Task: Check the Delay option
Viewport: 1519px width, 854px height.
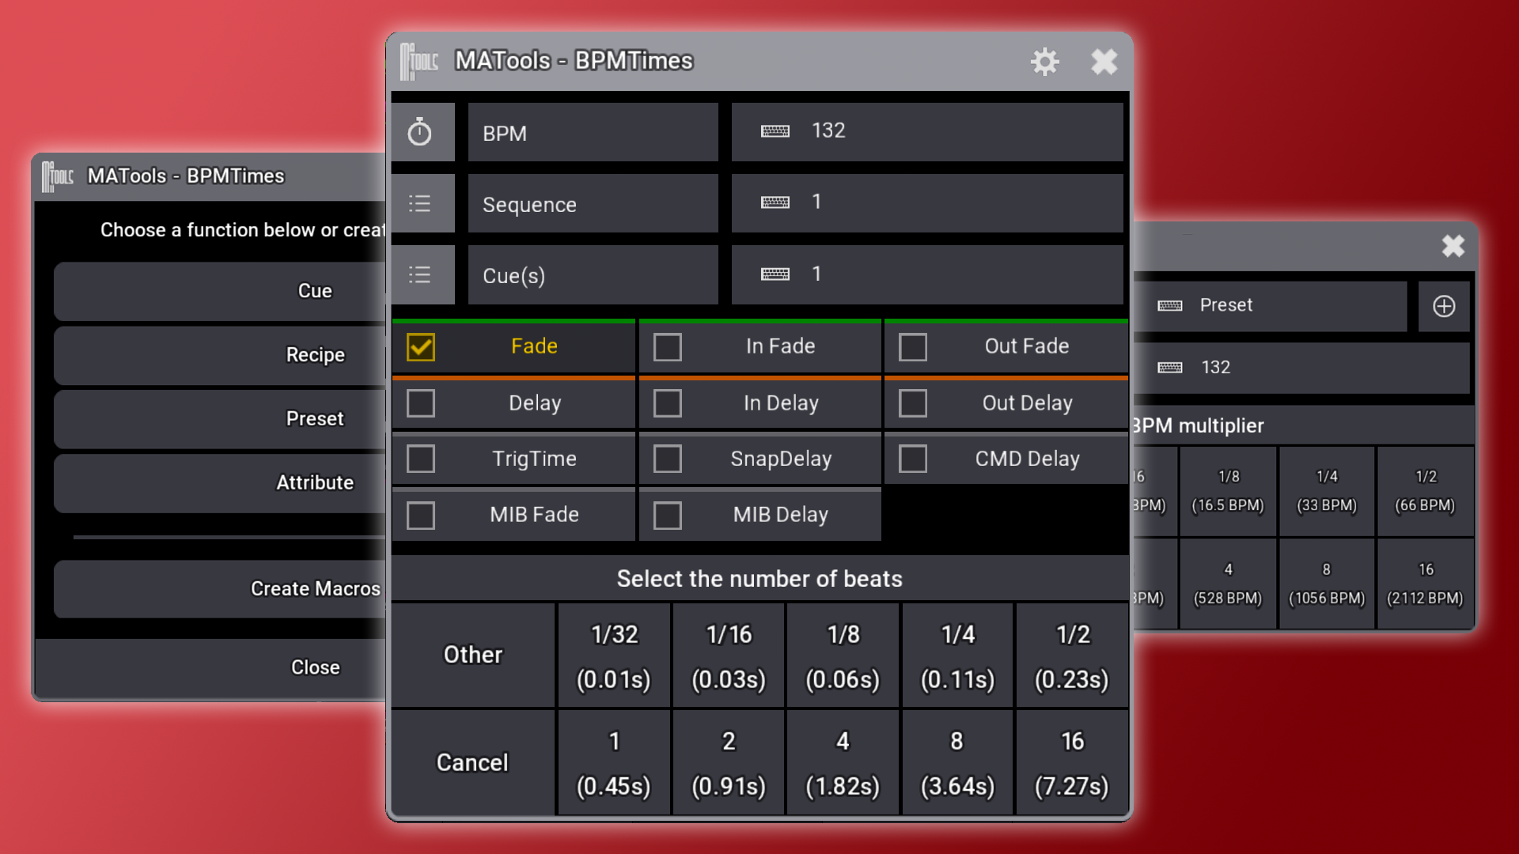Action: coord(421,403)
